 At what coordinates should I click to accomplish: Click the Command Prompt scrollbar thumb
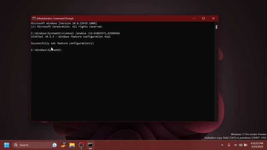(x=216, y=27)
